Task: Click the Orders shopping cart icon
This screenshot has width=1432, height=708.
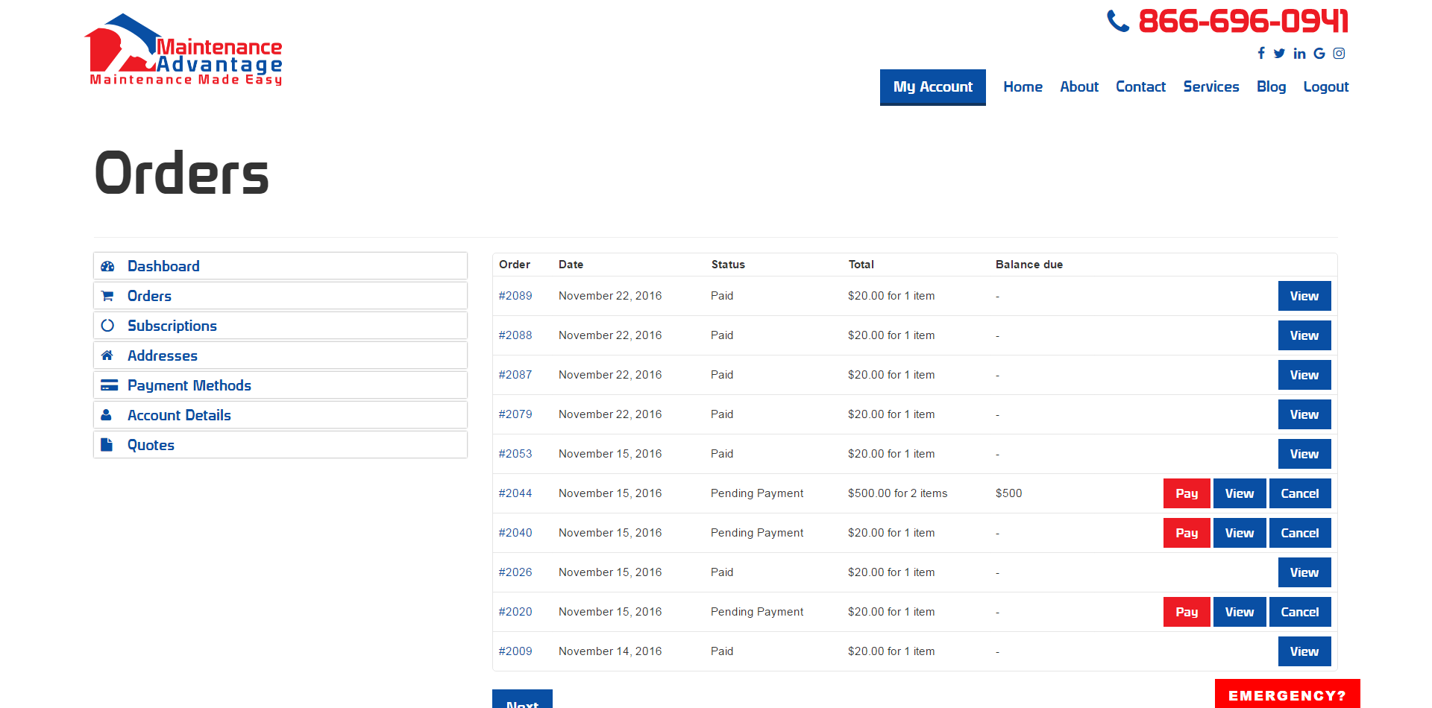Action: [107, 296]
